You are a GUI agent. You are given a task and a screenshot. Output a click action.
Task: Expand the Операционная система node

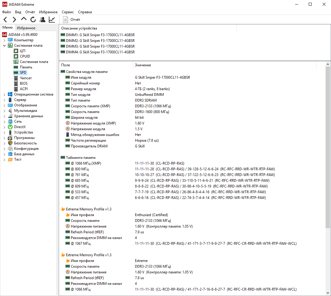click(4, 94)
